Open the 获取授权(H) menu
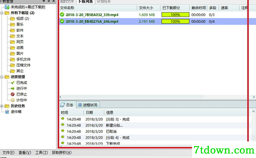 pos(62,152)
